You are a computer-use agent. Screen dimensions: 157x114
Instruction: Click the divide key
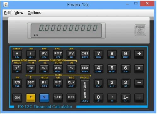click(x=139, y=54)
